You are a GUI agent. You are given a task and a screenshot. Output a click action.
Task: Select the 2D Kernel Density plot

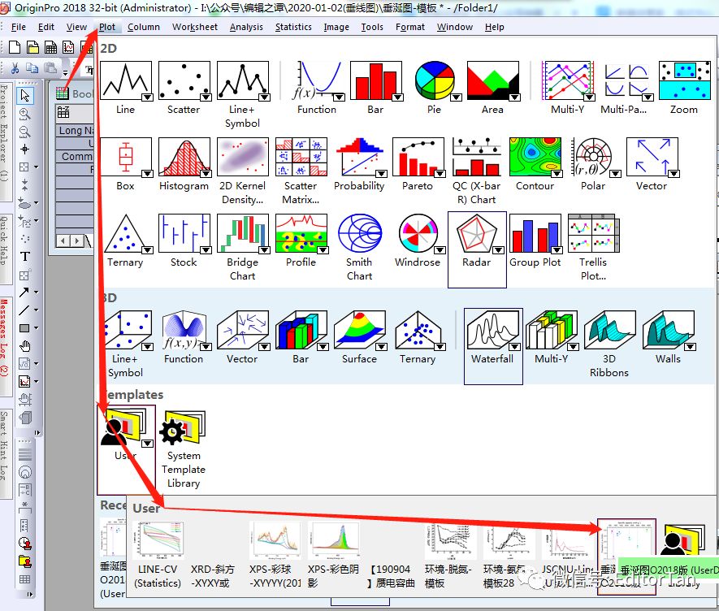click(x=243, y=157)
